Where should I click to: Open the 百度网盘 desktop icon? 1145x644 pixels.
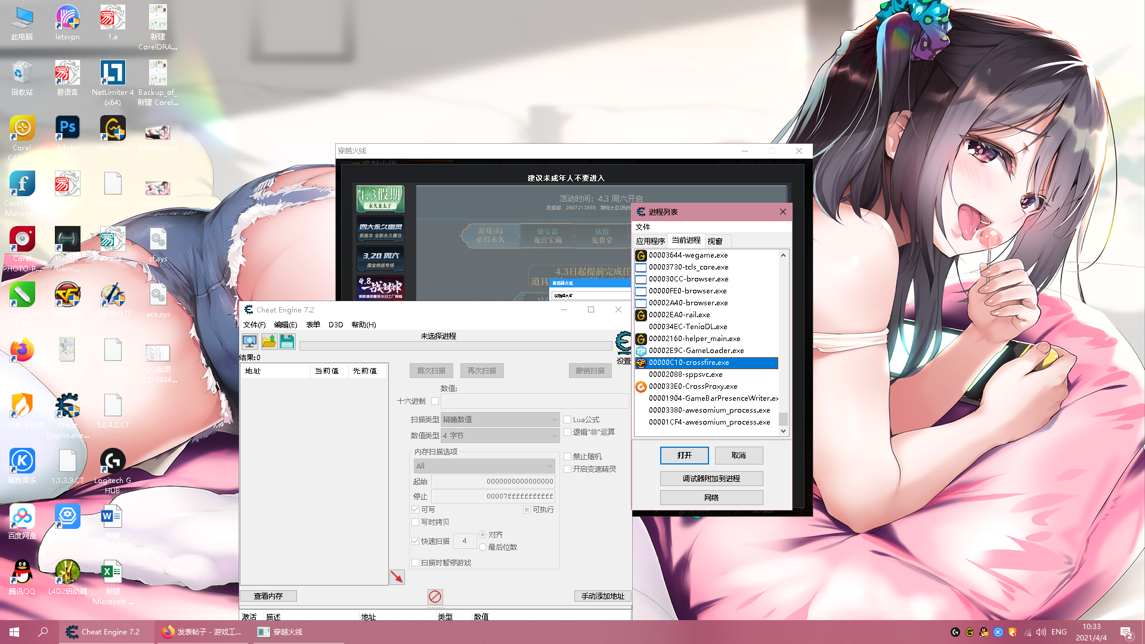[22, 522]
